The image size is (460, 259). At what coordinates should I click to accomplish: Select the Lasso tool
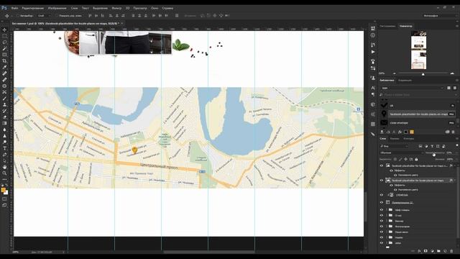click(4, 42)
